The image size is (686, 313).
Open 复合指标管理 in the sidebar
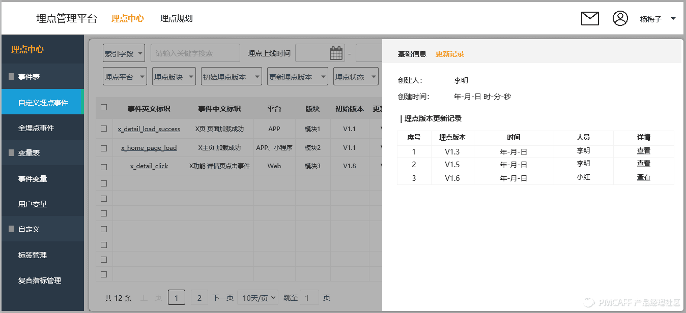[43, 280]
